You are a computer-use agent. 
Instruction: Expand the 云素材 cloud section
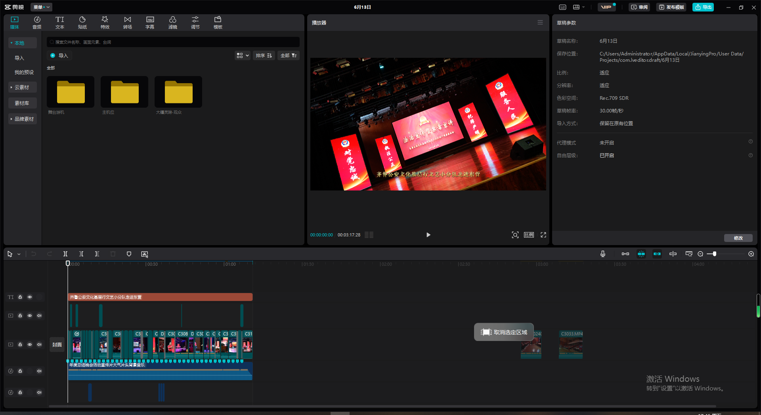coord(23,87)
